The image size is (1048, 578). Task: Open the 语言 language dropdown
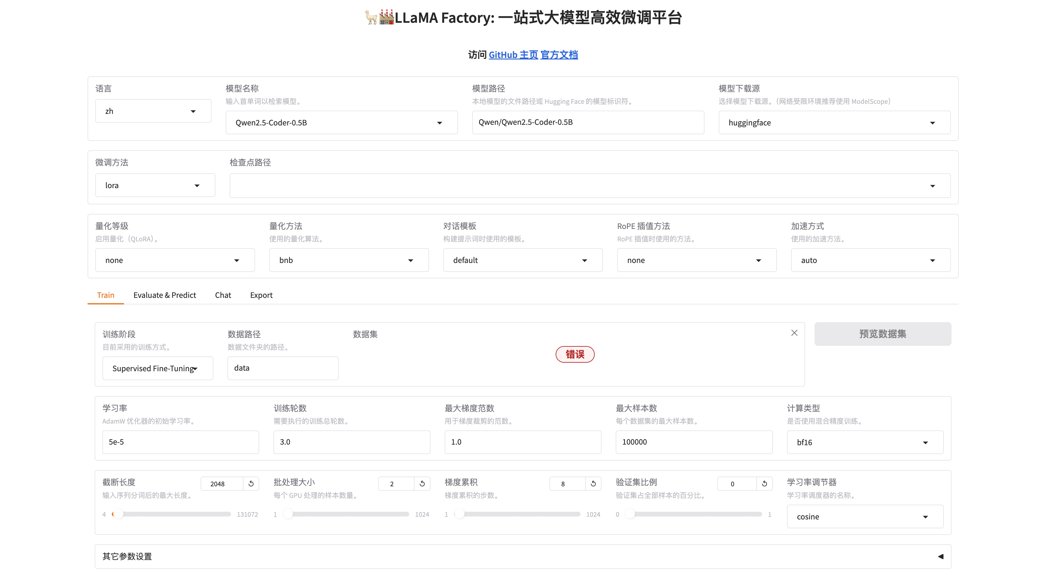pyautogui.click(x=153, y=111)
